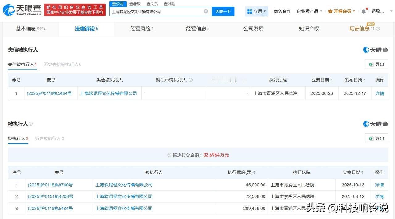Open the 经营信息 tab
Screen dimensions: 395x219
click(x=197, y=29)
